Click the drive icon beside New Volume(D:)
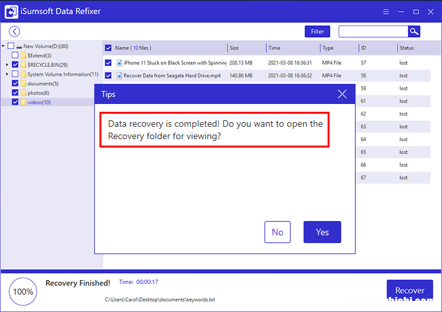The image size is (442, 312). pos(19,47)
